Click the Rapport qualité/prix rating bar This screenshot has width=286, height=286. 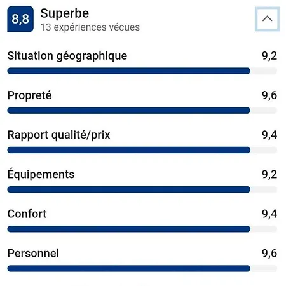point(142,150)
